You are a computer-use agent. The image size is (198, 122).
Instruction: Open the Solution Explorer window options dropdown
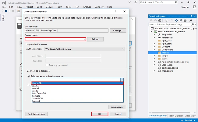(188, 16)
